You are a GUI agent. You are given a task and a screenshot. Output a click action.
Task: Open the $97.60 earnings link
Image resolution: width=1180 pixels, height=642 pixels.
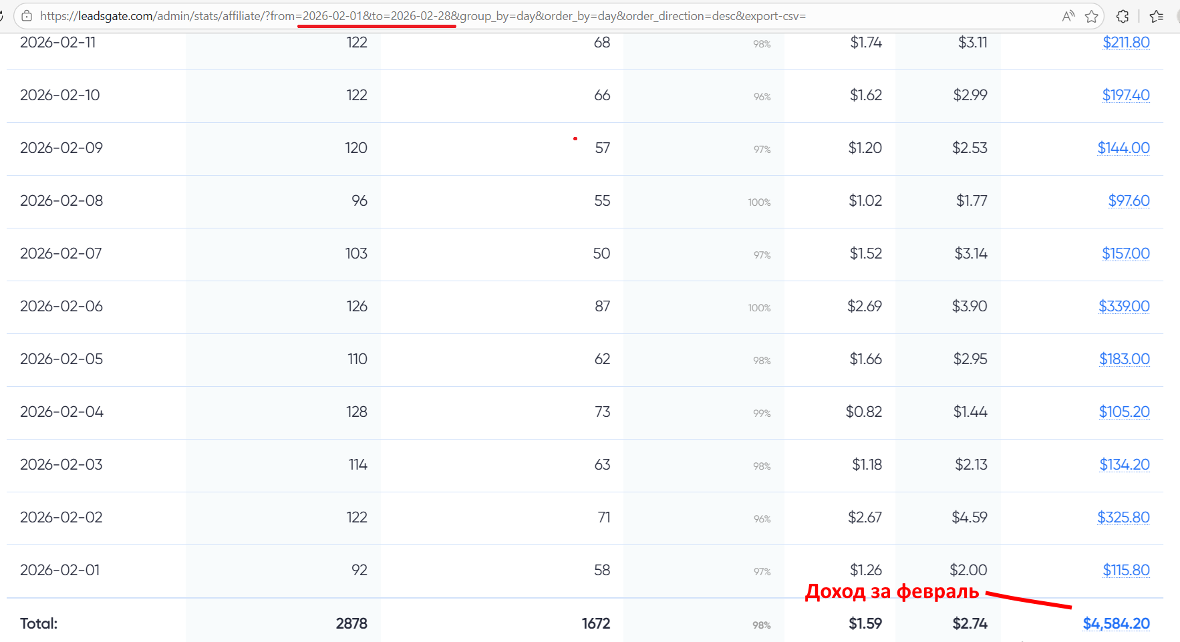(x=1129, y=201)
